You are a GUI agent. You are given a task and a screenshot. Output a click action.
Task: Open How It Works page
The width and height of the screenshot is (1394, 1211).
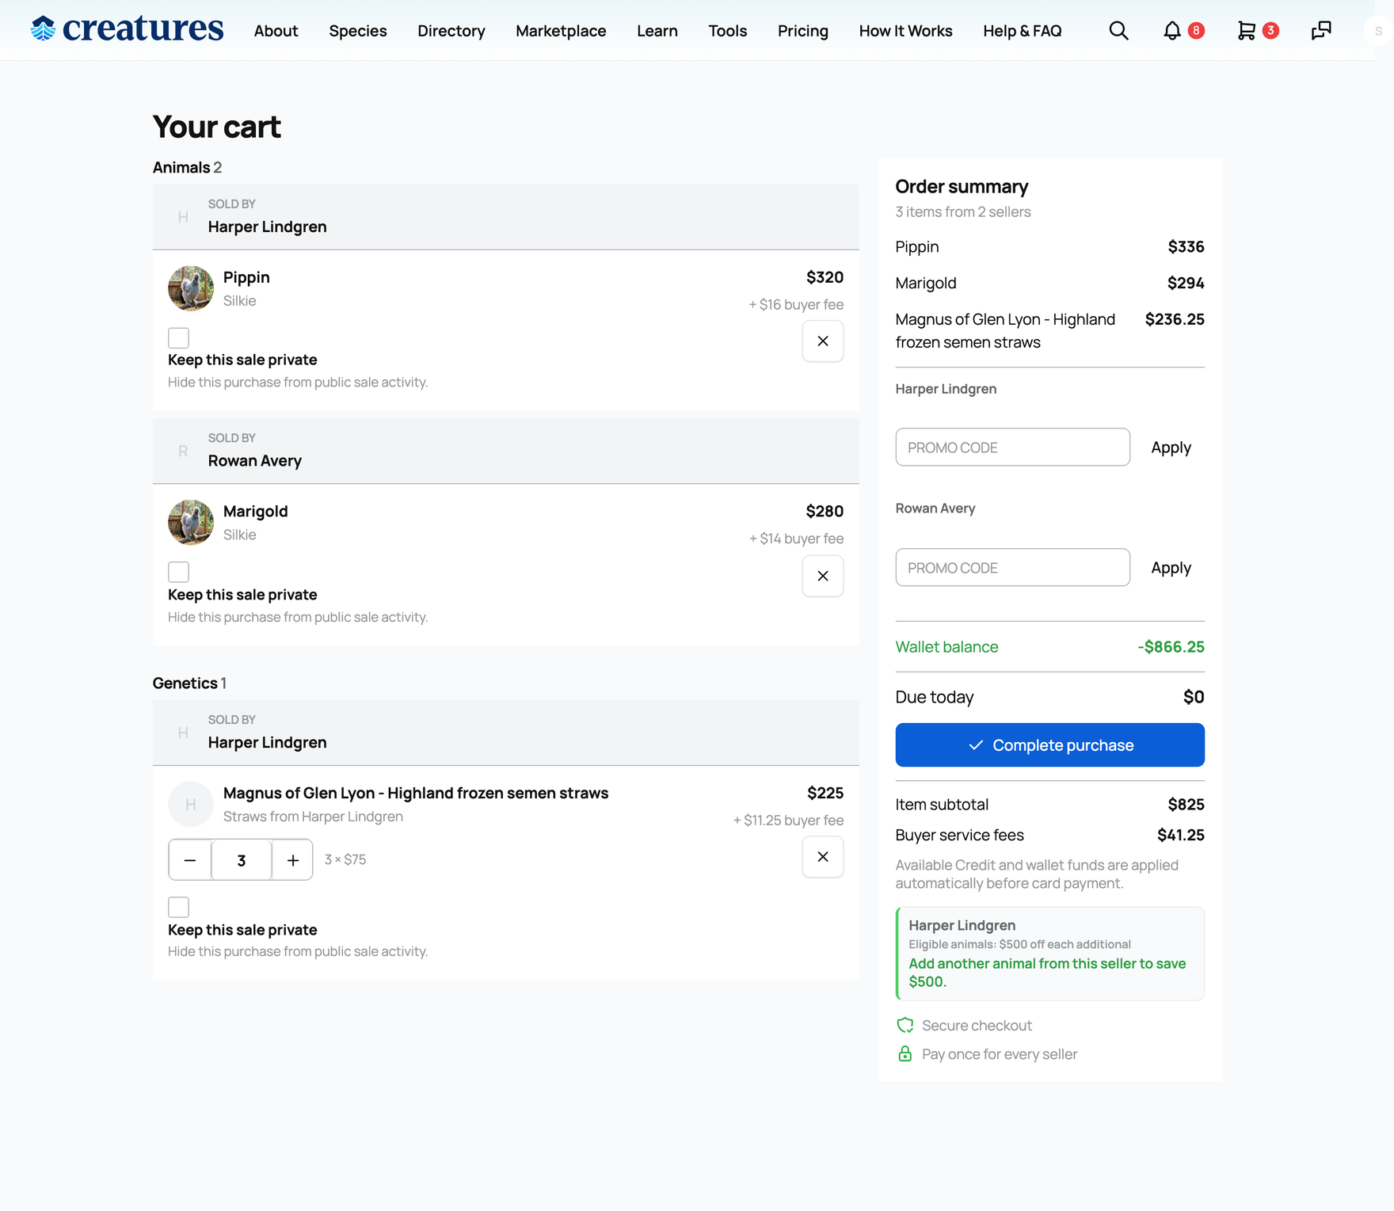[x=906, y=31]
